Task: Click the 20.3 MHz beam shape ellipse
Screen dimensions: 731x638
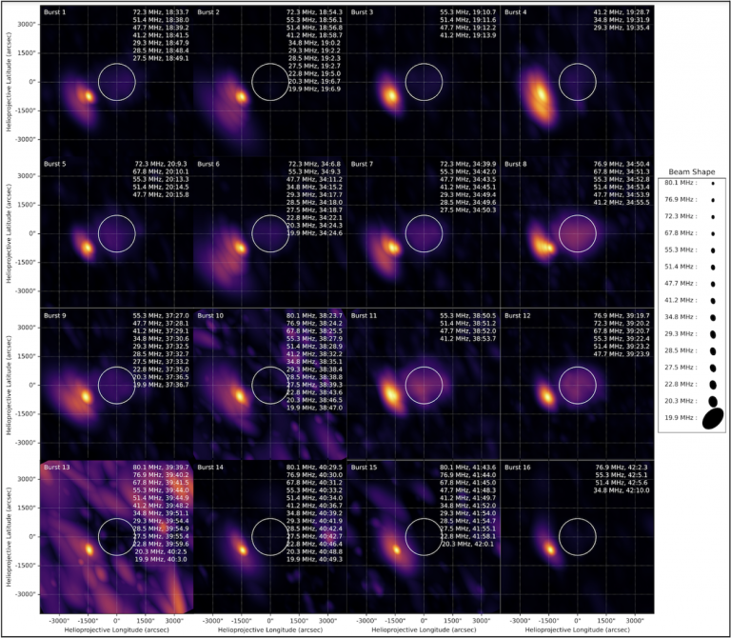Action: click(x=713, y=400)
